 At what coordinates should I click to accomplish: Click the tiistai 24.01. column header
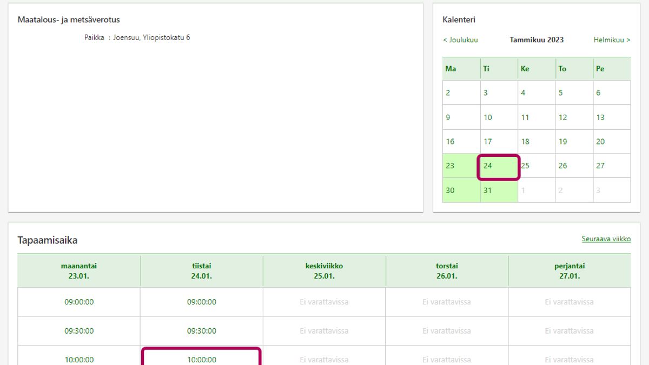point(202,271)
